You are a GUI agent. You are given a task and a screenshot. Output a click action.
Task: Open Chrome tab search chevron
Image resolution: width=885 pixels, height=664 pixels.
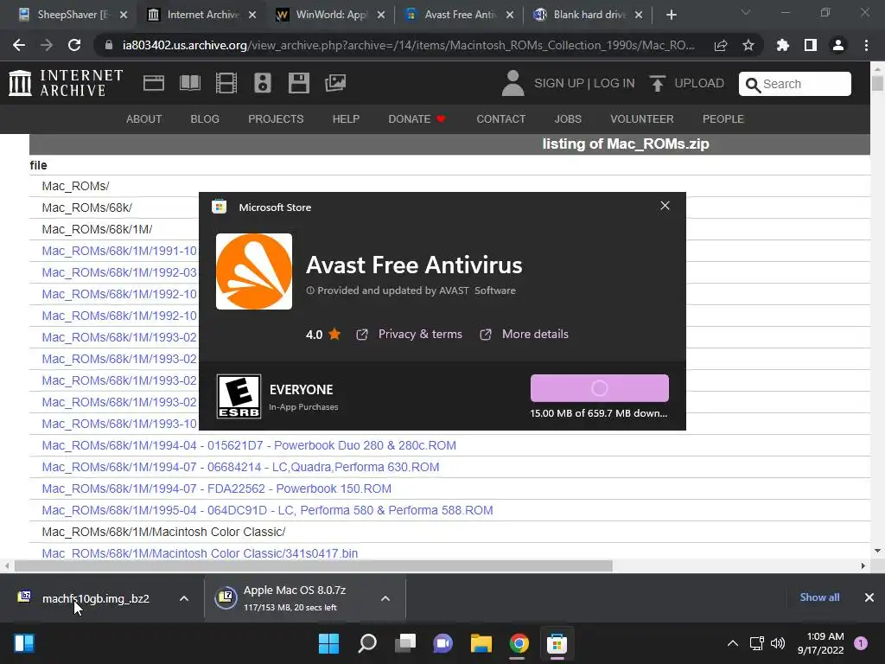coord(746,12)
